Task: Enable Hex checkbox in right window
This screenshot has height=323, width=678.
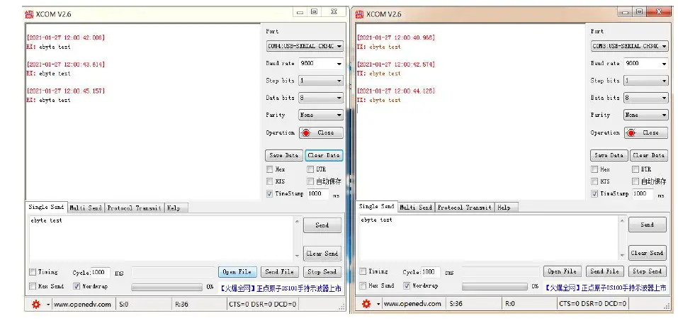Action: click(x=594, y=169)
